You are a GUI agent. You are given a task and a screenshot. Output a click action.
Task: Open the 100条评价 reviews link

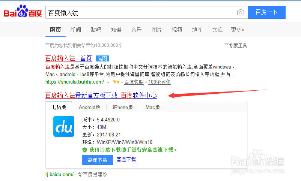click(160, 82)
